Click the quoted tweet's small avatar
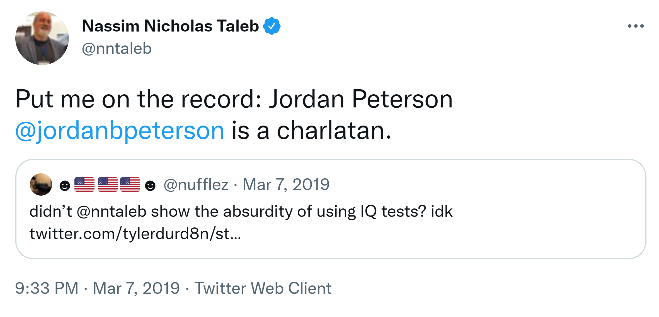This screenshot has width=659, height=317. pos(41,184)
